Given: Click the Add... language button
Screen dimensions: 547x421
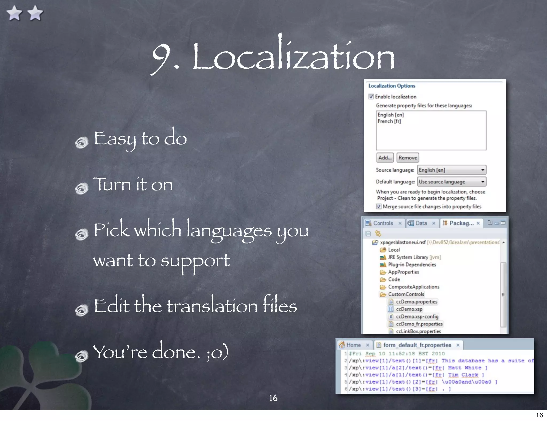Looking at the screenshot, I should (385, 158).
